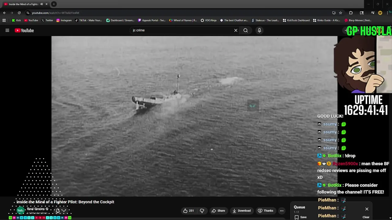The height and width of the screenshot is (220, 392).
Task: Open more actions three-dot menu
Action: 282,211
